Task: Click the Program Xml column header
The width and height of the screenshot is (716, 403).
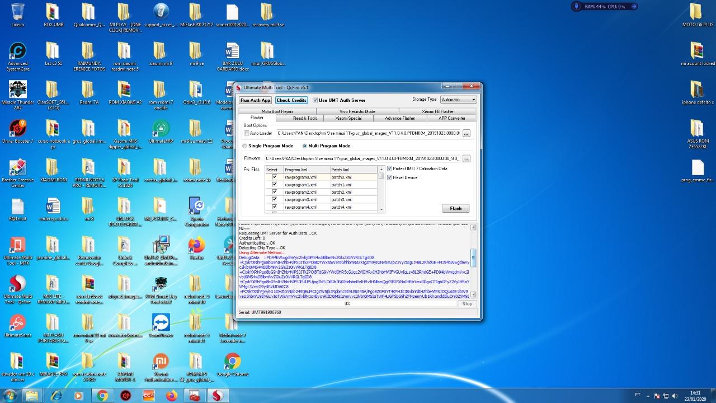Action: pos(307,170)
